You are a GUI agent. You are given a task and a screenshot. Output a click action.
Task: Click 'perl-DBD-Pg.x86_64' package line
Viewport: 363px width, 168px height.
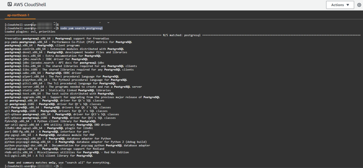pos(47,132)
